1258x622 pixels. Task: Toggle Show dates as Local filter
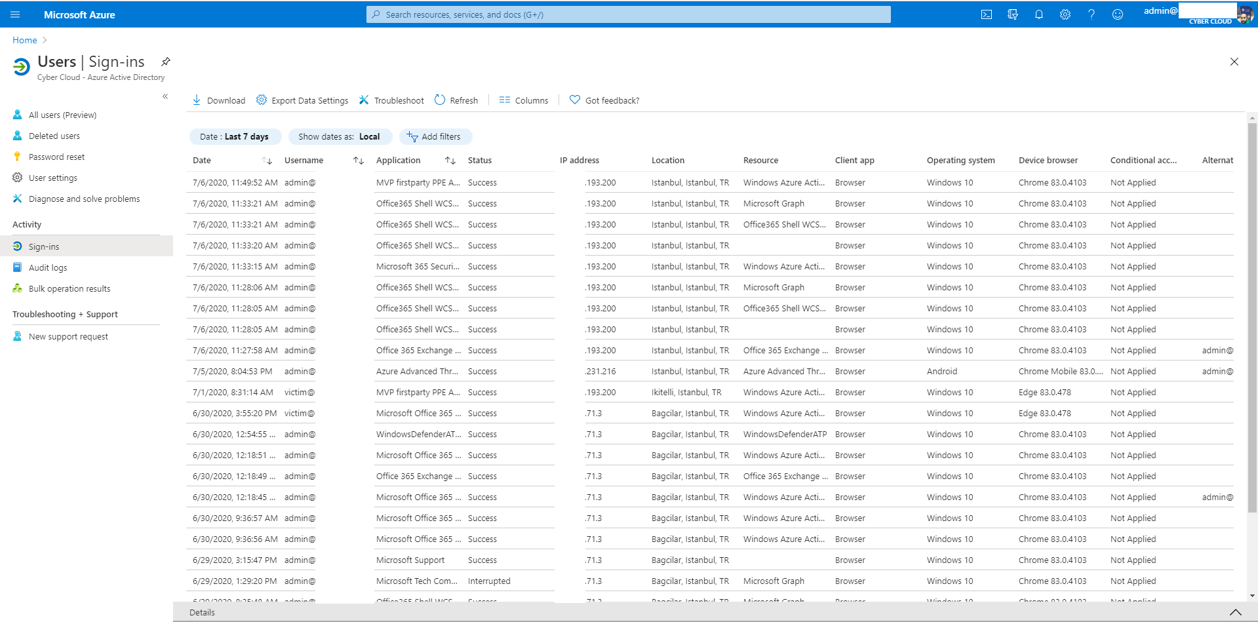[x=340, y=136]
